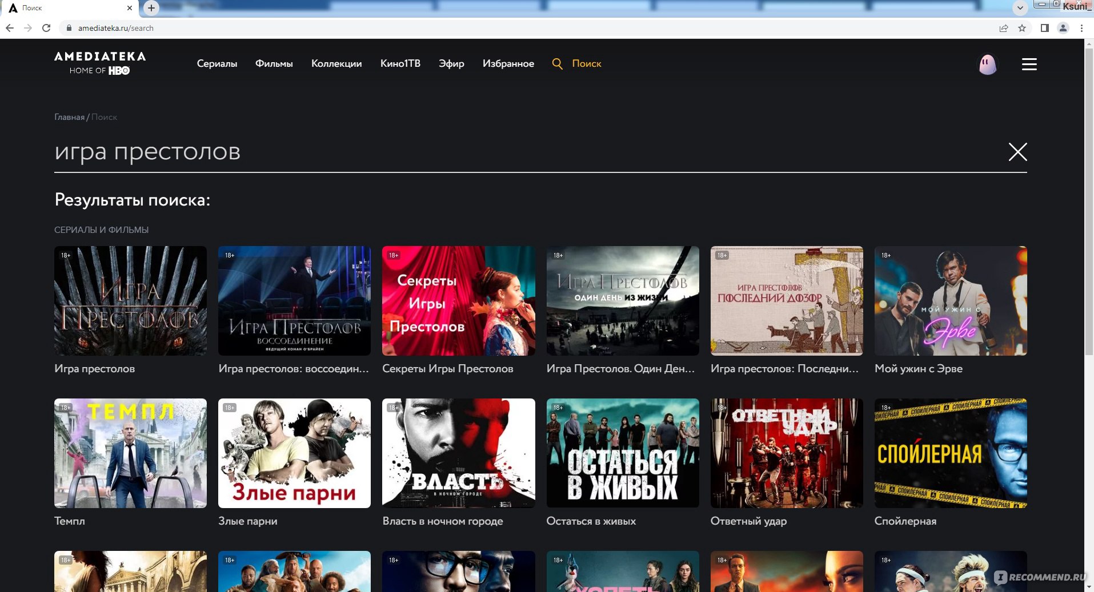Click the 'Остаться в живых' title text

coord(591,521)
